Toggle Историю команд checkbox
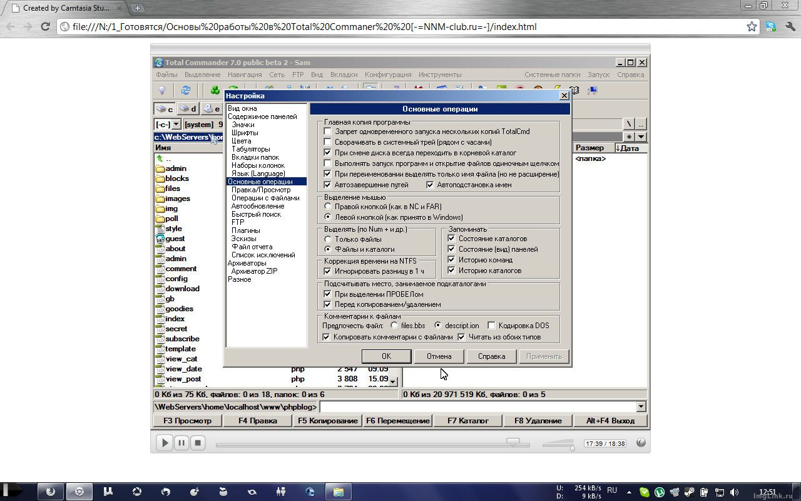 (x=451, y=260)
